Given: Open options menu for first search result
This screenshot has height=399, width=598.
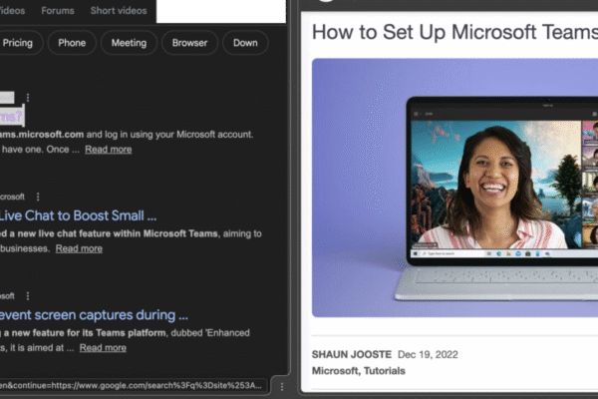Looking at the screenshot, I should coord(28,98).
